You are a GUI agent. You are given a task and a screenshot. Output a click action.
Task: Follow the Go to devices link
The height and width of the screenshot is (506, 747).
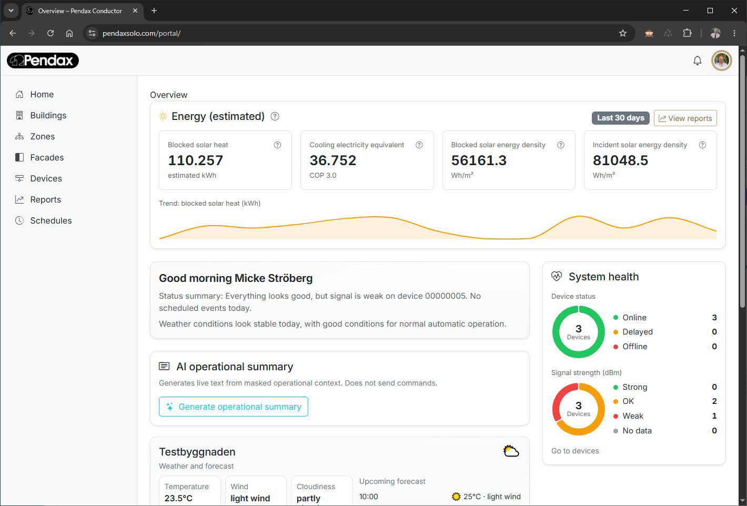(575, 451)
